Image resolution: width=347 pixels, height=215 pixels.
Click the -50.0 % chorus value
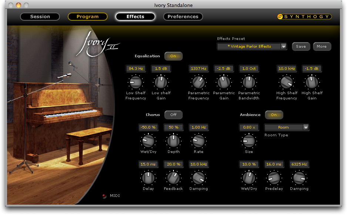point(148,127)
